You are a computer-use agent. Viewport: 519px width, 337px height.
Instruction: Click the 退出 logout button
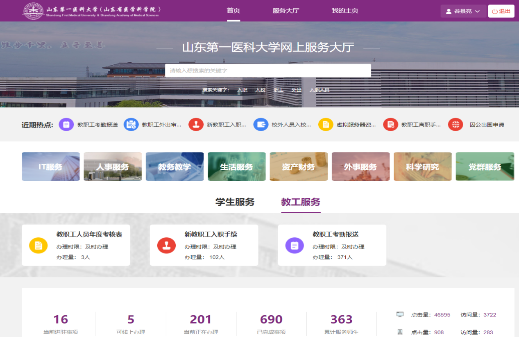pos(501,11)
